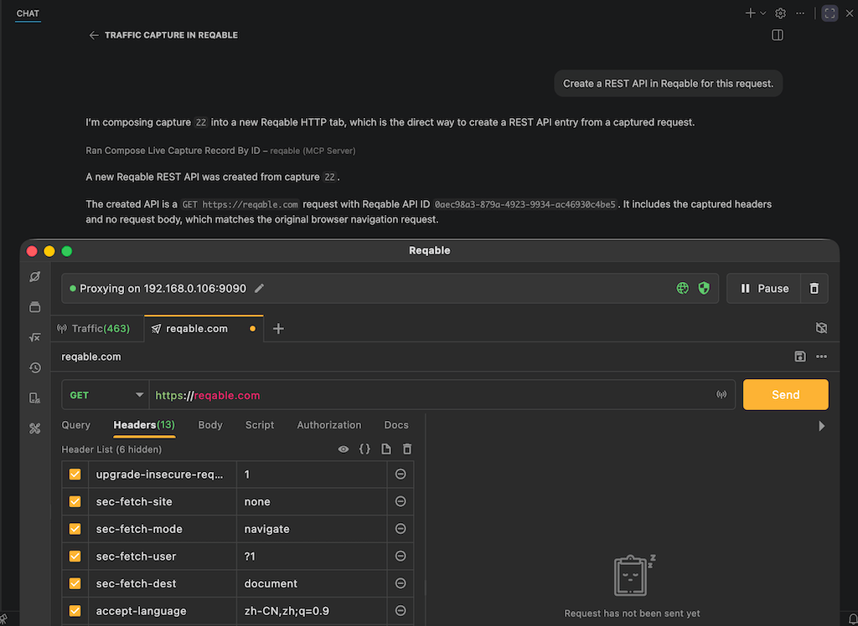This screenshot has width=858, height=626.
Task: Expand the response panel arrow
Action: [821, 426]
